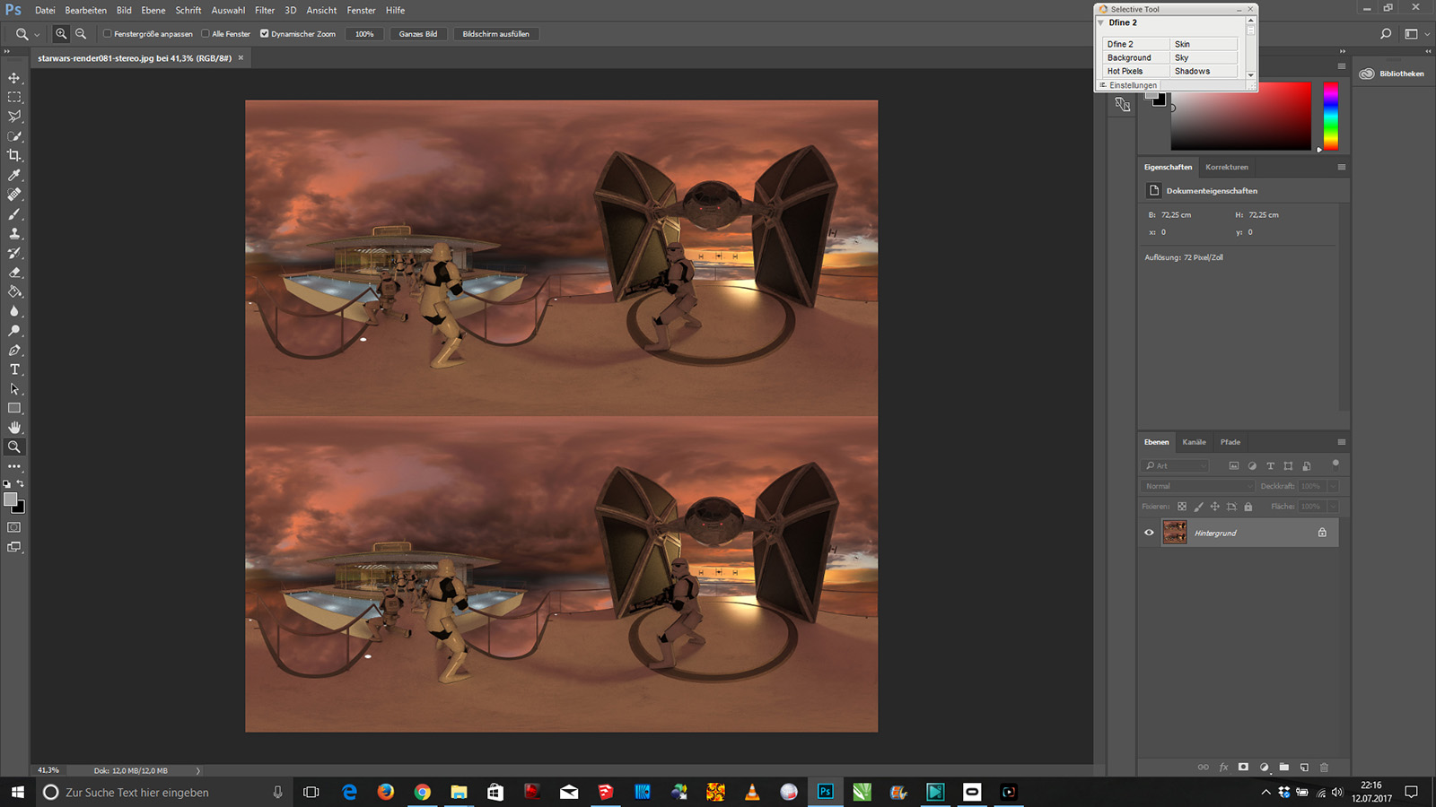Add a layer mask in Ebenen panel
1436x807 pixels.
pyautogui.click(x=1243, y=768)
